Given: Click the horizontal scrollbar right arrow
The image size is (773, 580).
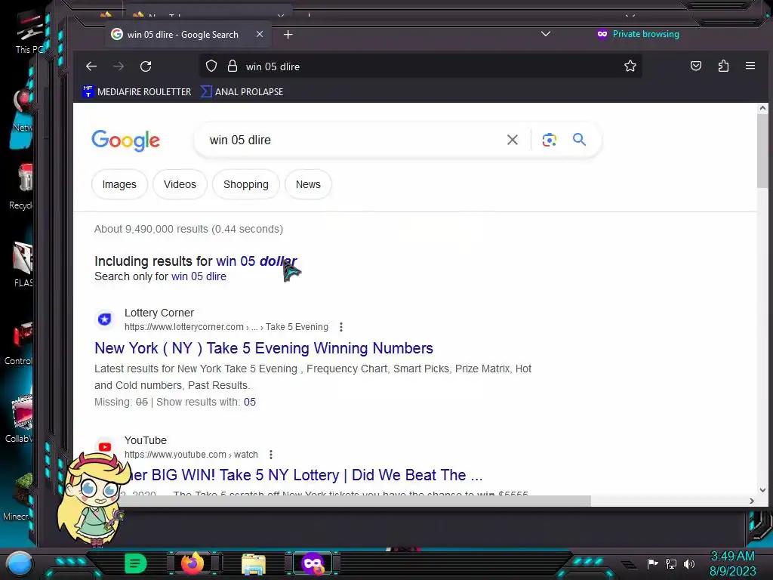Looking at the screenshot, I should 751,501.
